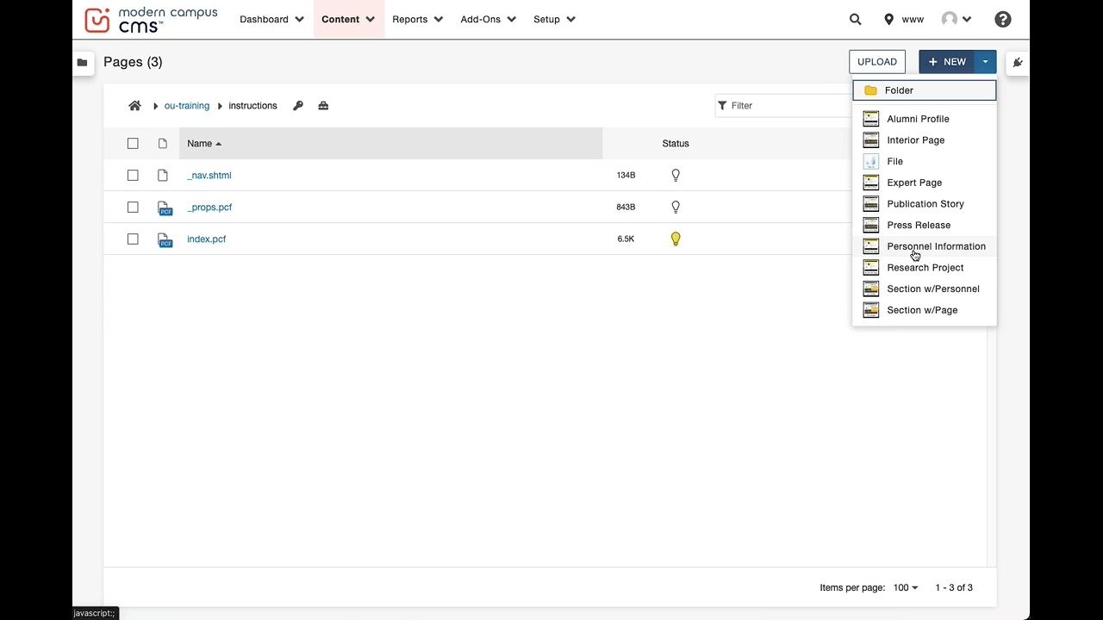Click the Section w/Page template icon
Image resolution: width=1103 pixels, height=620 pixels.
(871, 310)
